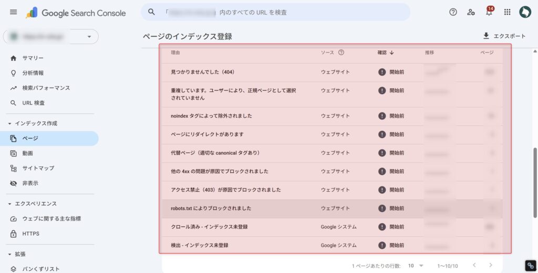
Task: Click the 理由 column header
Action: click(175, 52)
